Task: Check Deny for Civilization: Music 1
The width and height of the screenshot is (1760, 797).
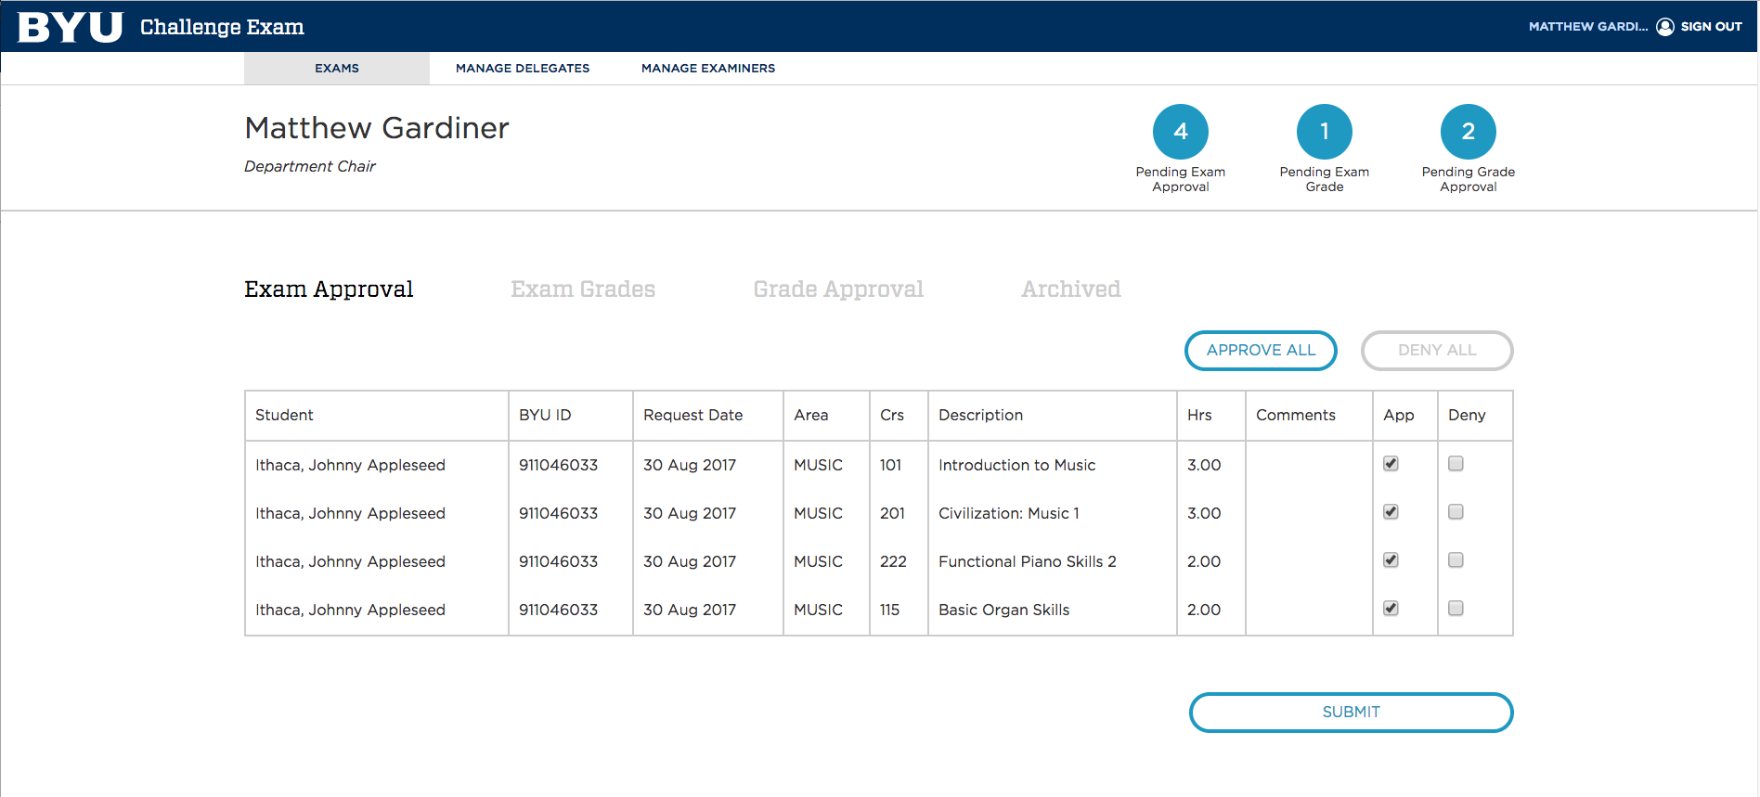Action: point(1456,512)
